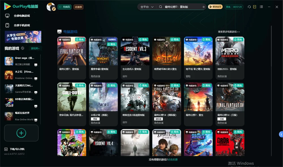
Task: Open 火之石 Firestone in my games
Action: pos(21,75)
